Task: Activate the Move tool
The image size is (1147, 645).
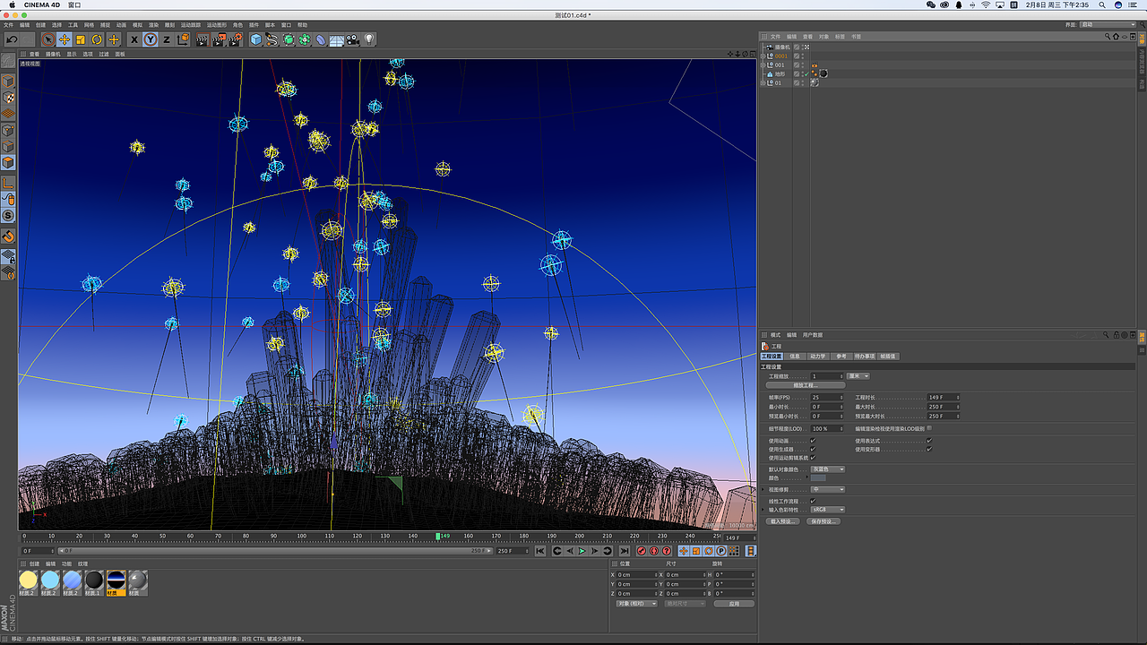Action: tap(65, 39)
